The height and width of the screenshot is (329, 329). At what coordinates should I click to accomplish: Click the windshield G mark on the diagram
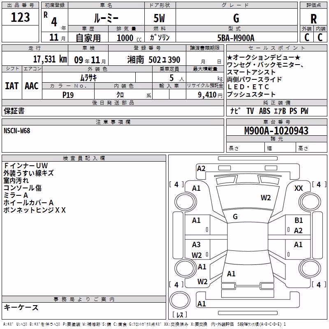(x=235, y=217)
